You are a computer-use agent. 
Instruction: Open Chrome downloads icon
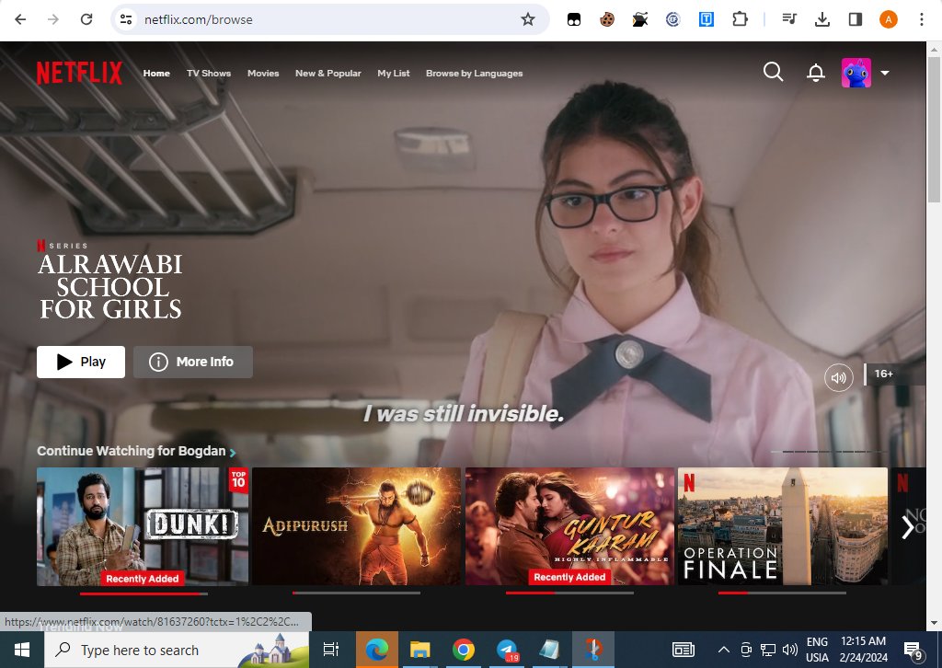point(822,19)
